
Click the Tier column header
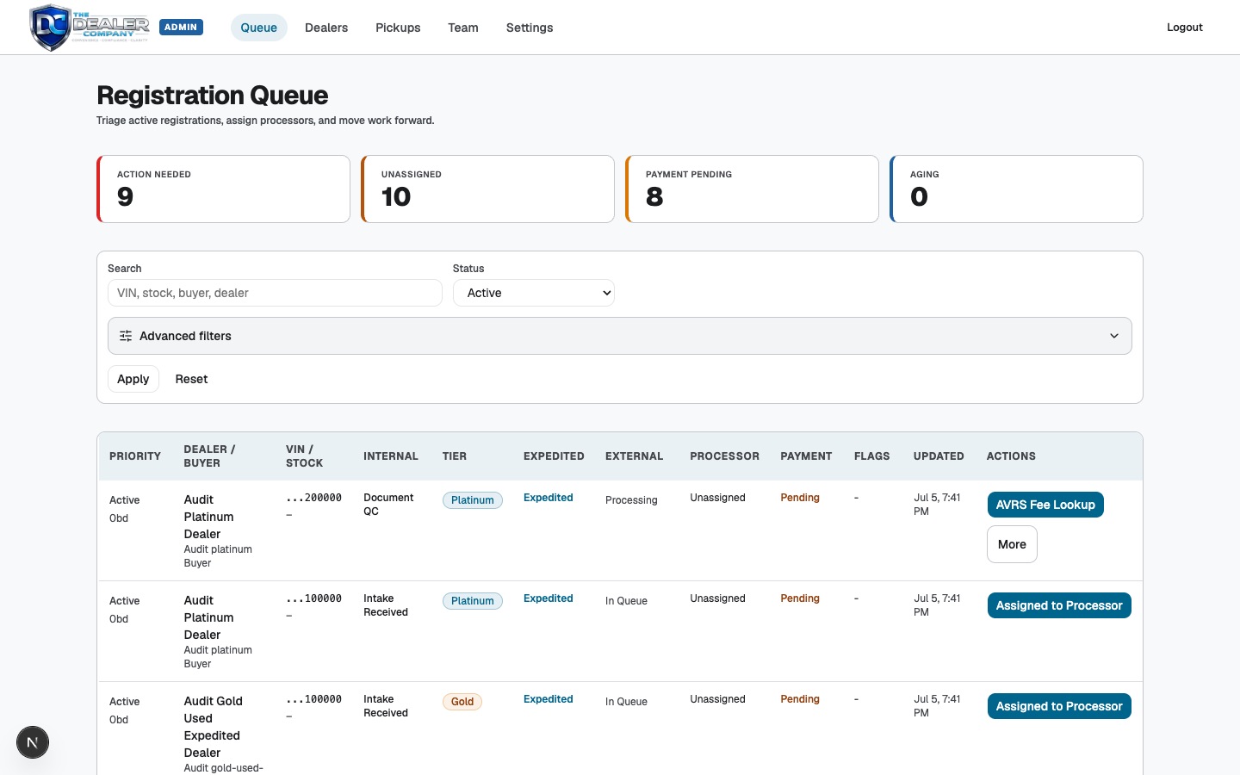[455, 456]
